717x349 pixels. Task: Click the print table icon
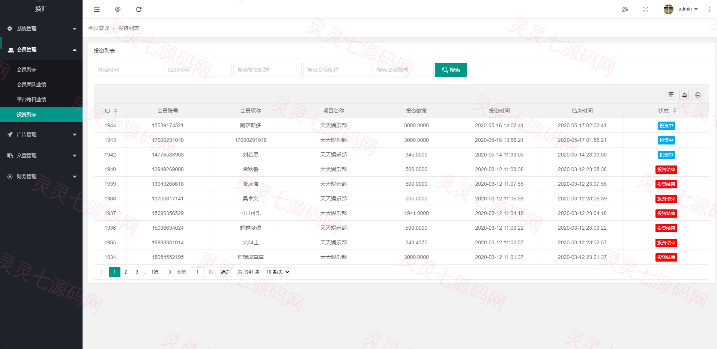[x=698, y=95]
